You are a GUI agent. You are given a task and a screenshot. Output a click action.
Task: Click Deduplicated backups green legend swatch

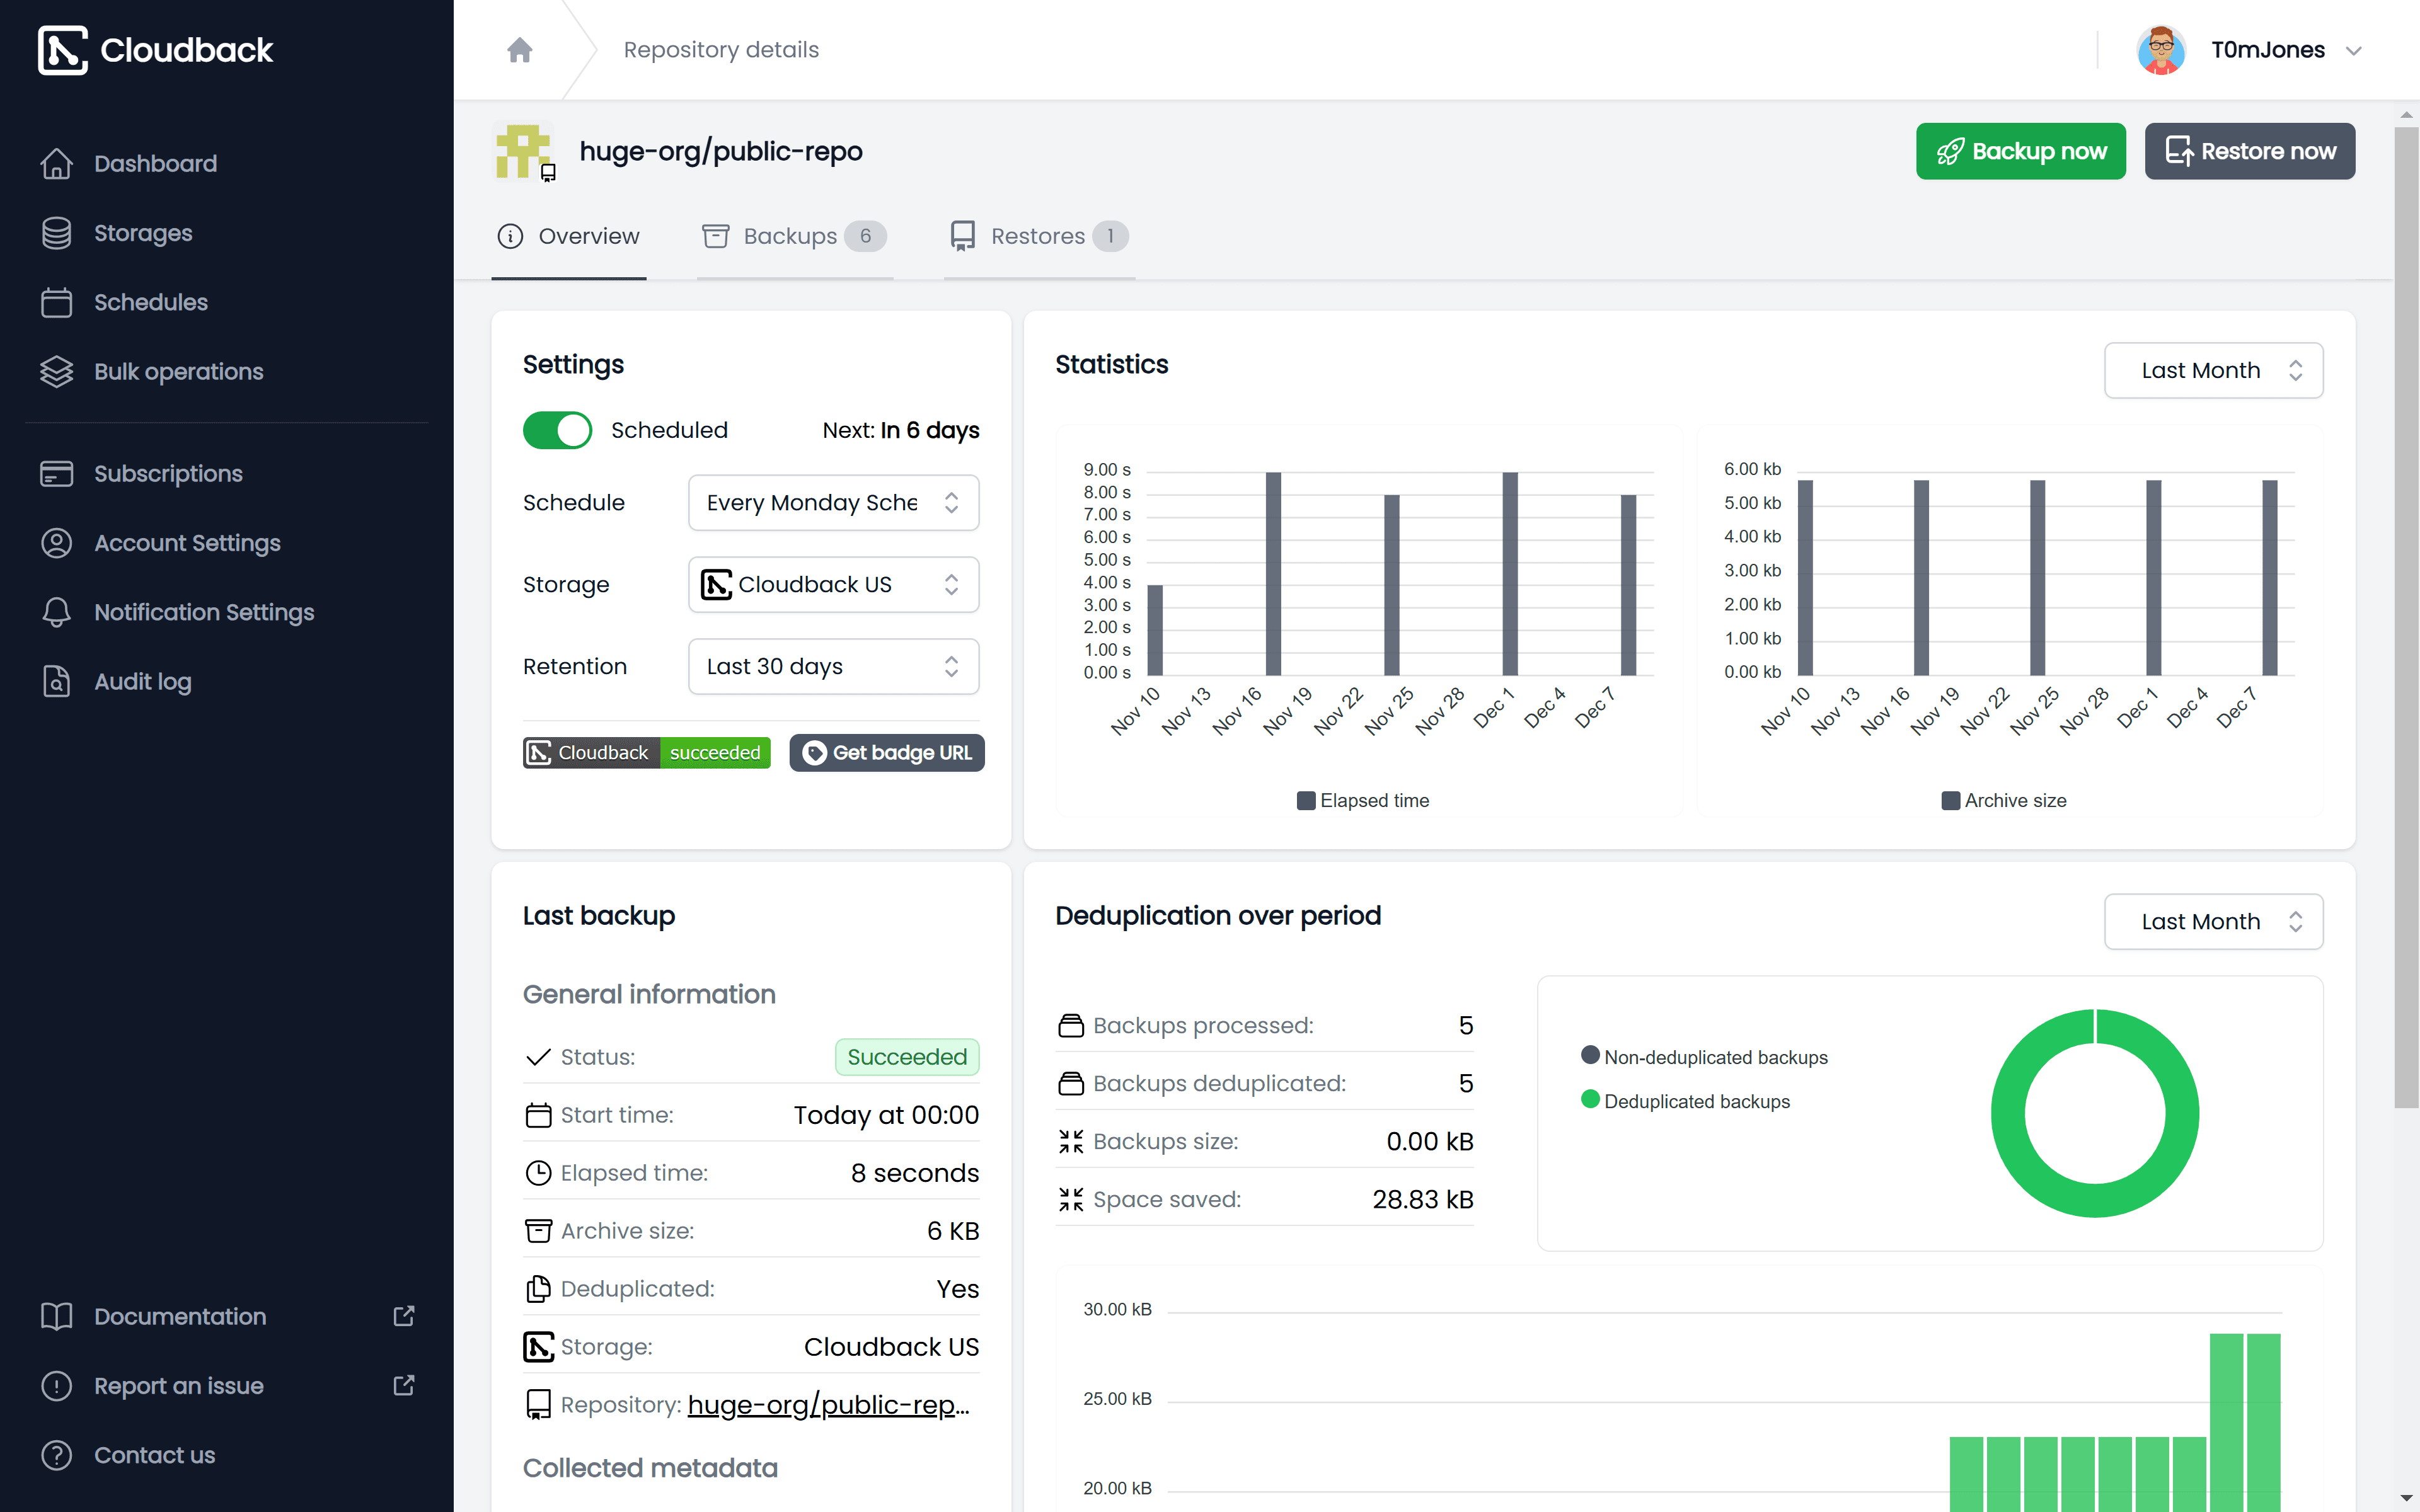tap(1590, 1100)
